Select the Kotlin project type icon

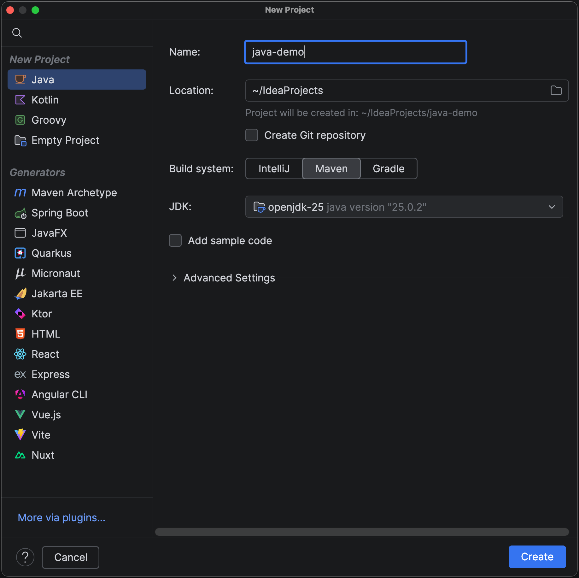[20, 100]
